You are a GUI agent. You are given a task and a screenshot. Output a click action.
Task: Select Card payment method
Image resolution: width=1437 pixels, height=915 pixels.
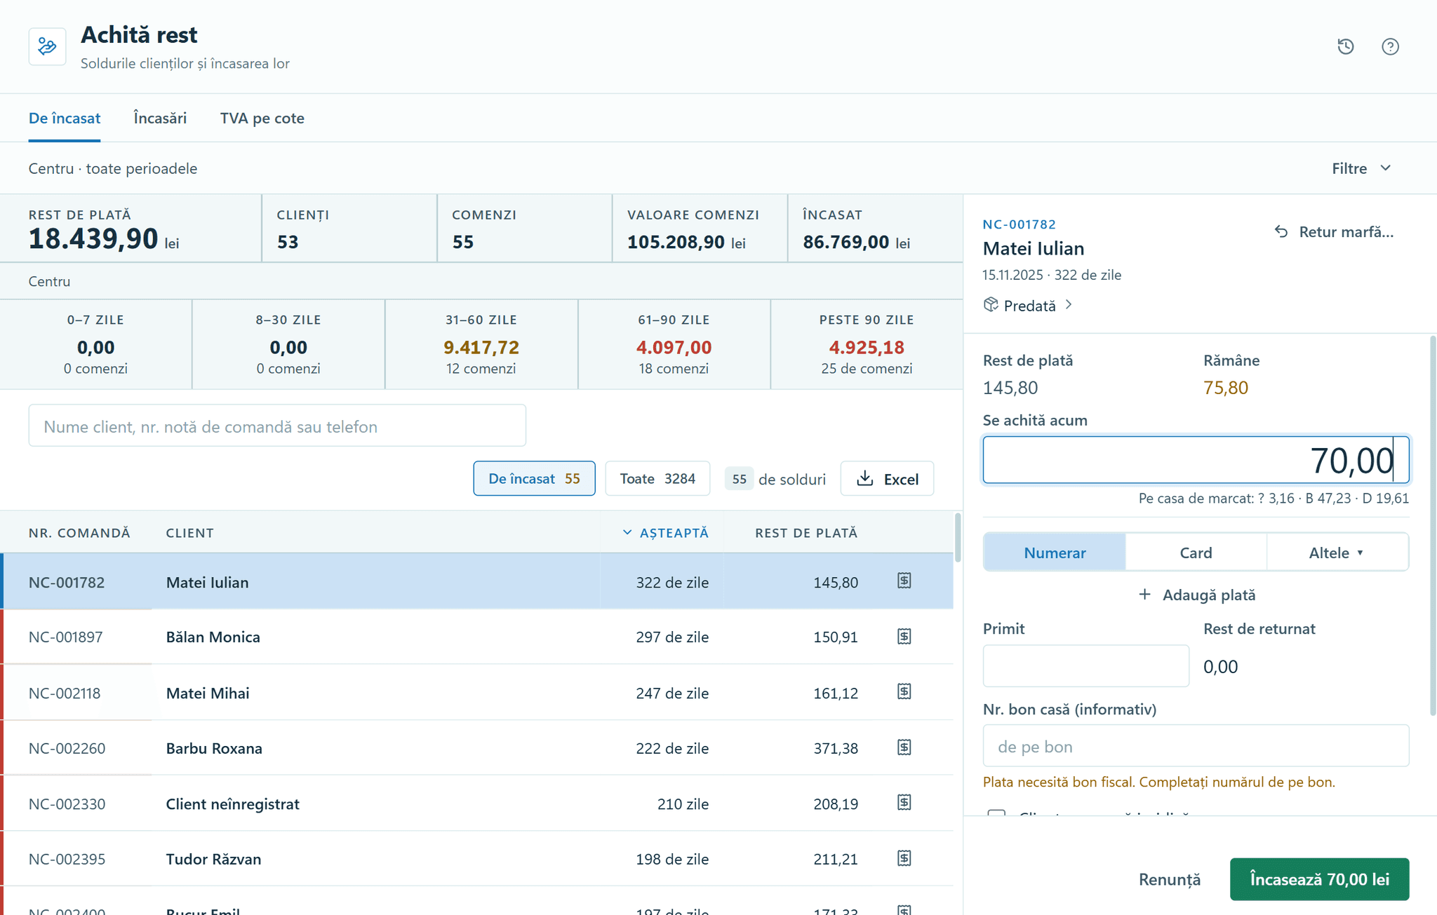(1196, 553)
